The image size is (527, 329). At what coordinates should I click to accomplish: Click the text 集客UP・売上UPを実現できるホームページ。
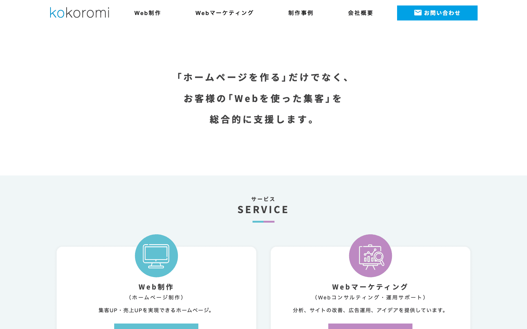pyautogui.click(x=156, y=310)
